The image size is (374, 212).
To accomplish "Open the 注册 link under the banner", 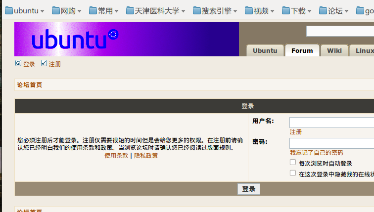I will (55, 64).
